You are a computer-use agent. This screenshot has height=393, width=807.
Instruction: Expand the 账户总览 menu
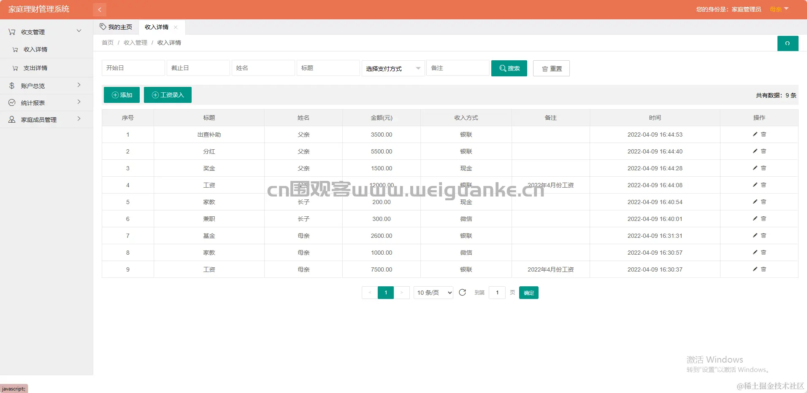coord(46,86)
